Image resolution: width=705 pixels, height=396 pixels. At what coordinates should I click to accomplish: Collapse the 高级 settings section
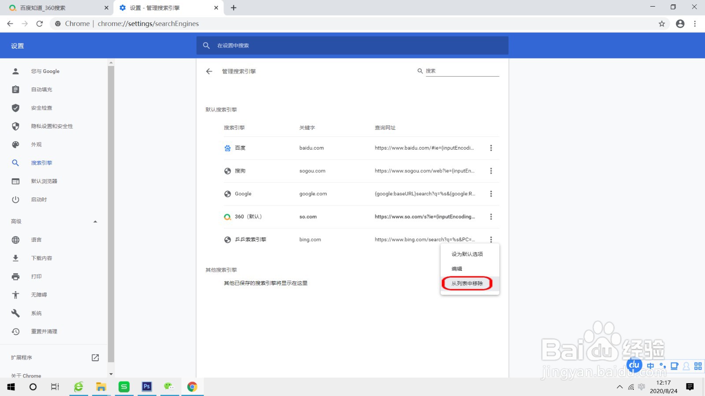(95, 221)
